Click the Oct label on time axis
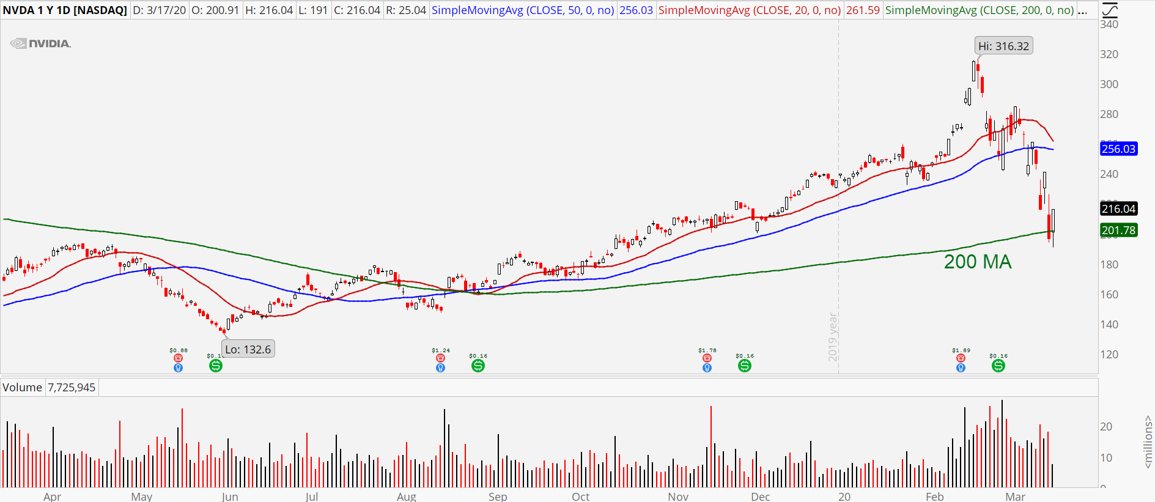 click(581, 496)
